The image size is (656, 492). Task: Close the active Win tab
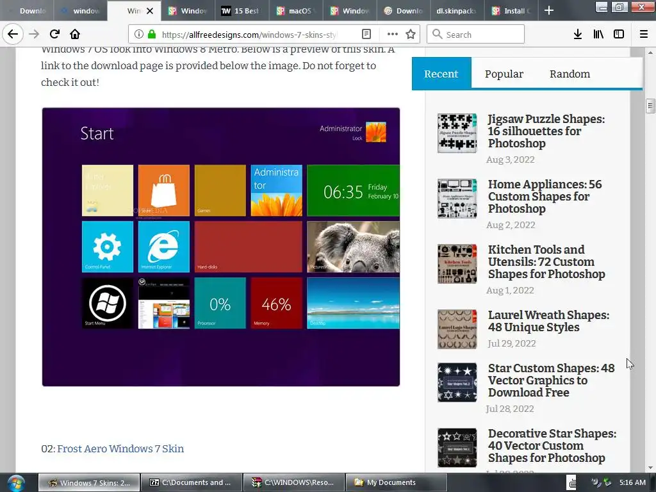coord(150,11)
